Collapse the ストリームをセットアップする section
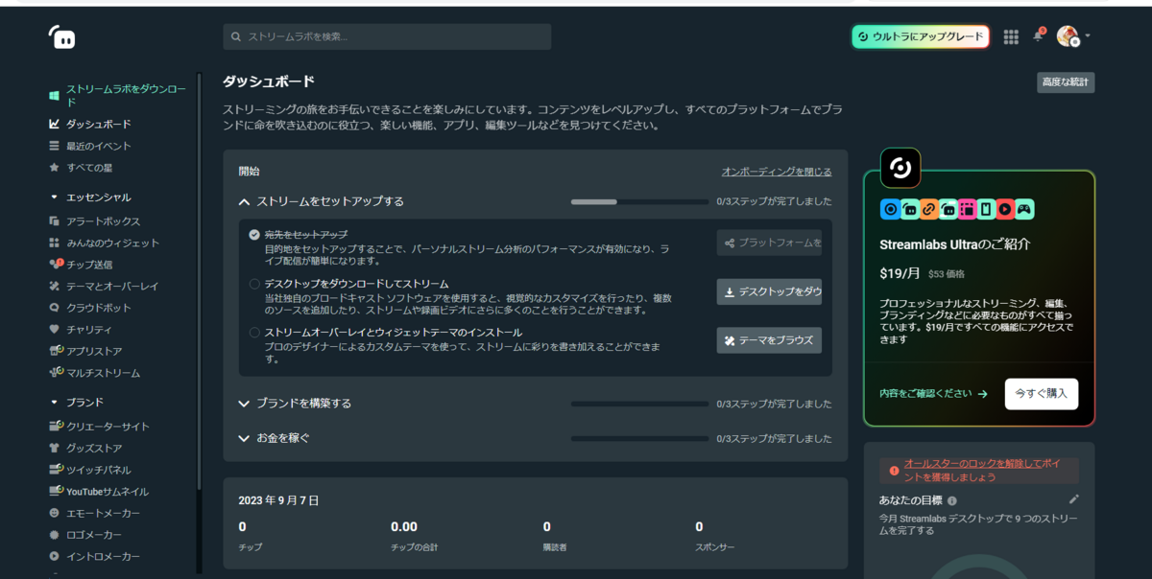Screen dimensions: 1152x579 245,202
